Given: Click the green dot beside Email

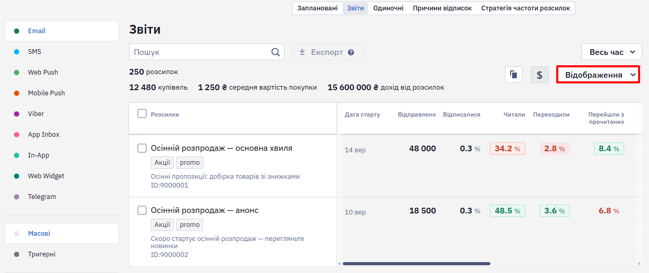Looking at the screenshot, I should pos(17,31).
